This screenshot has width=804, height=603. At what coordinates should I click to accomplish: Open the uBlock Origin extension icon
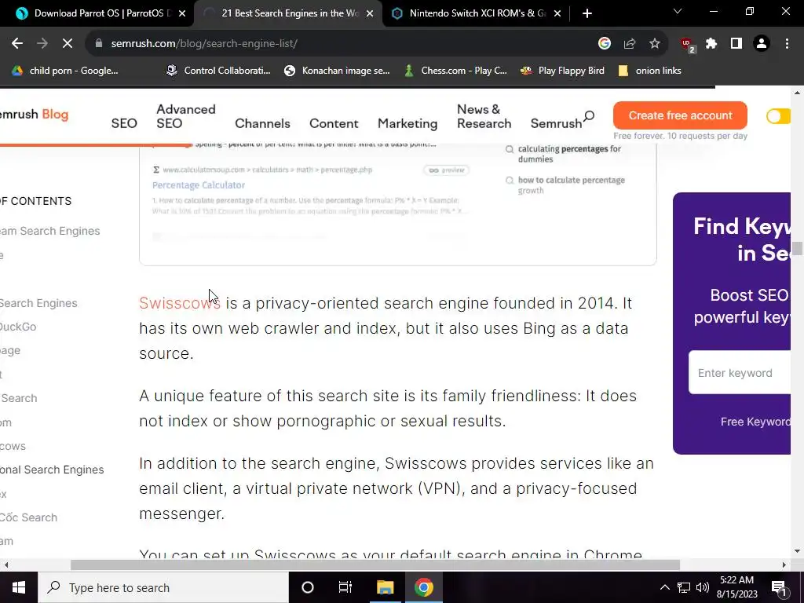[687, 45]
